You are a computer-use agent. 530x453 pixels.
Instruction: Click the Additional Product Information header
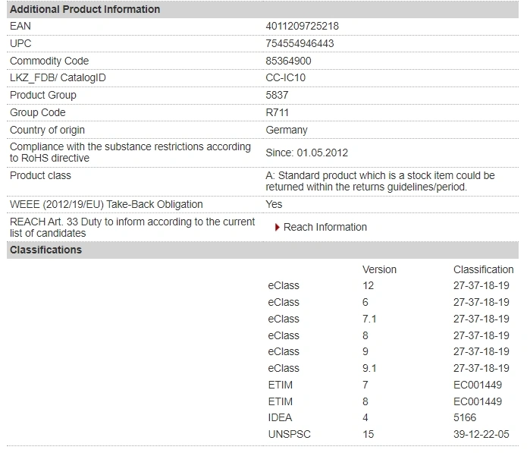(x=85, y=9)
